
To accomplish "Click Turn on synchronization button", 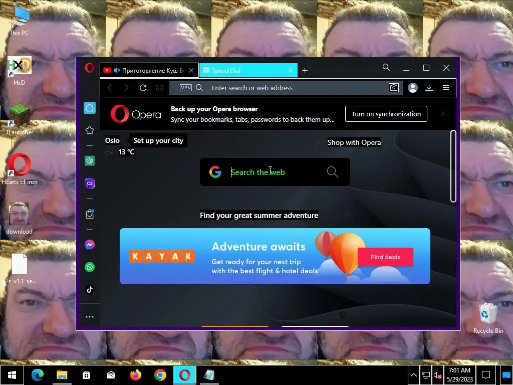I will 386,114.
